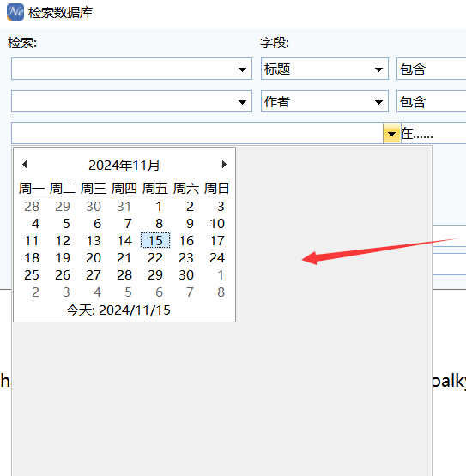Click the date search input field
The height and width of the screenshot is (476, 466).
[197, 133]
